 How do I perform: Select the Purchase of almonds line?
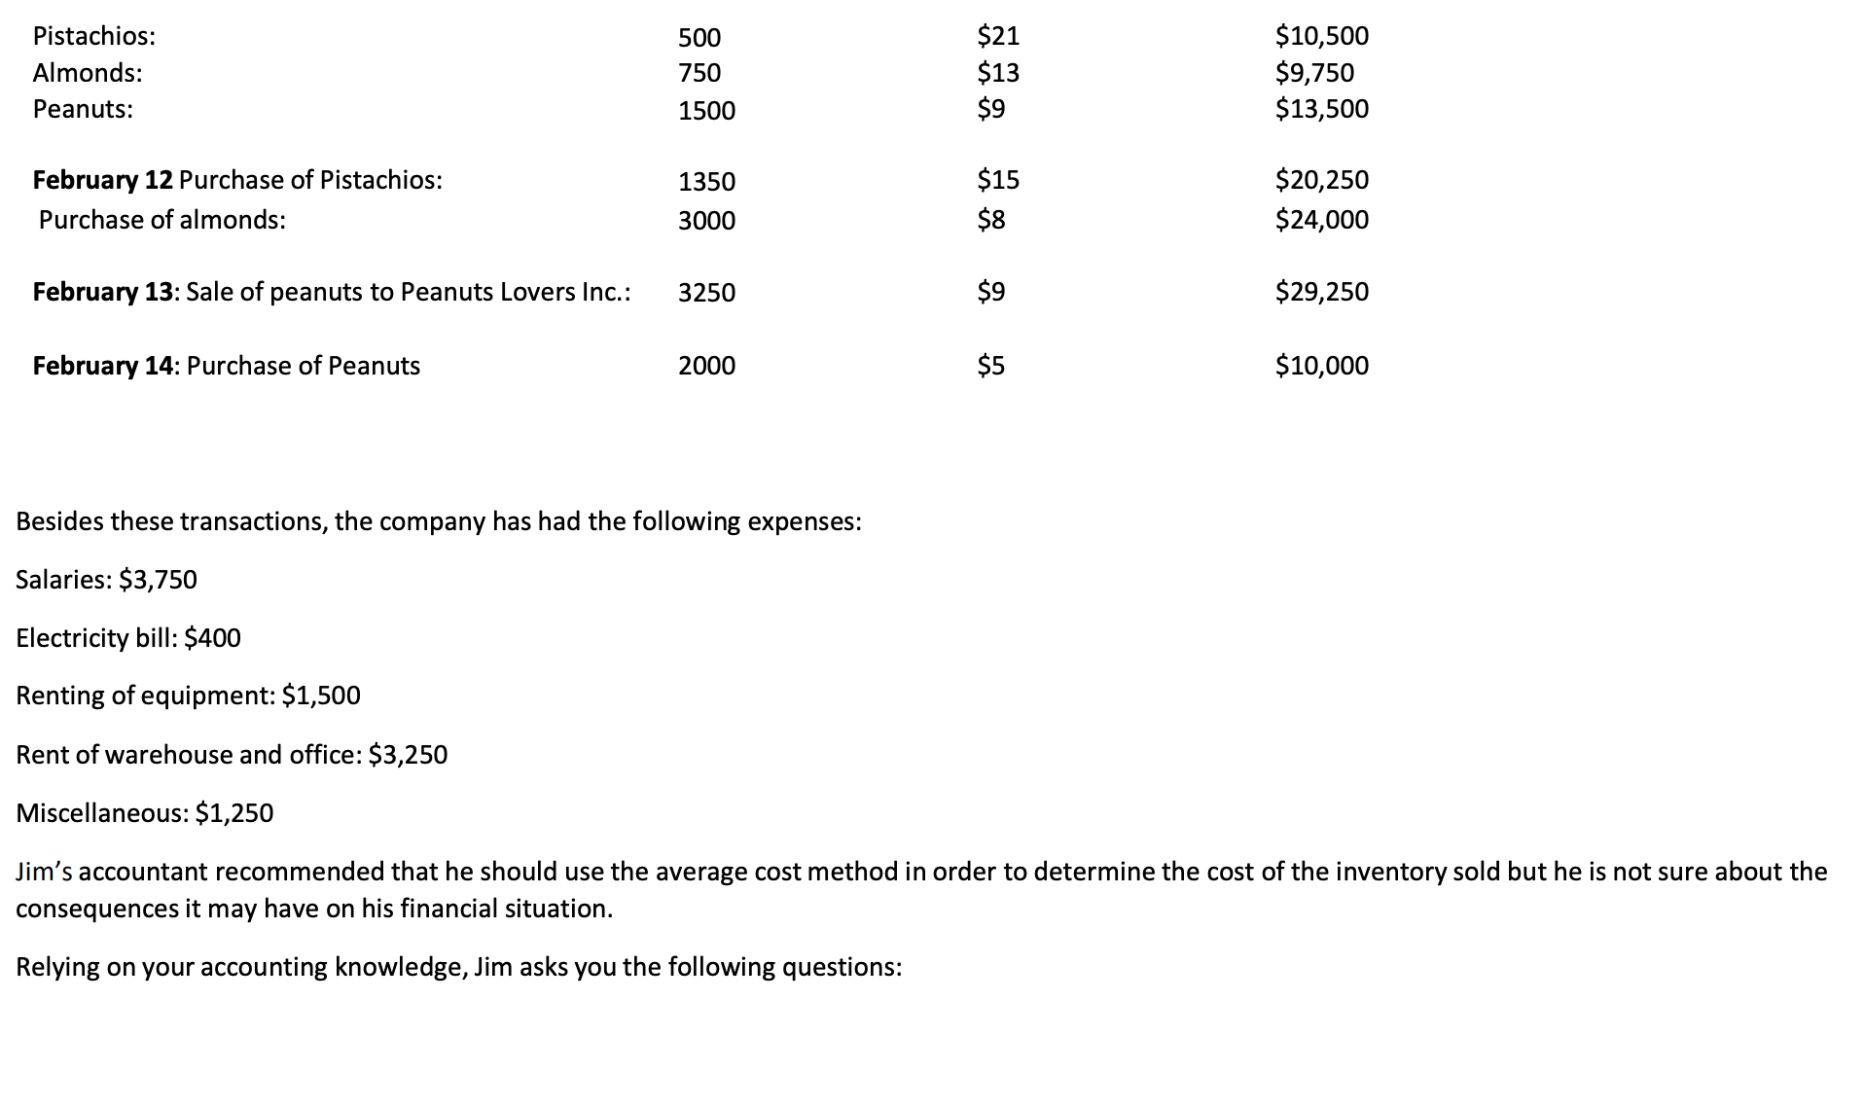tap(161, 220)
